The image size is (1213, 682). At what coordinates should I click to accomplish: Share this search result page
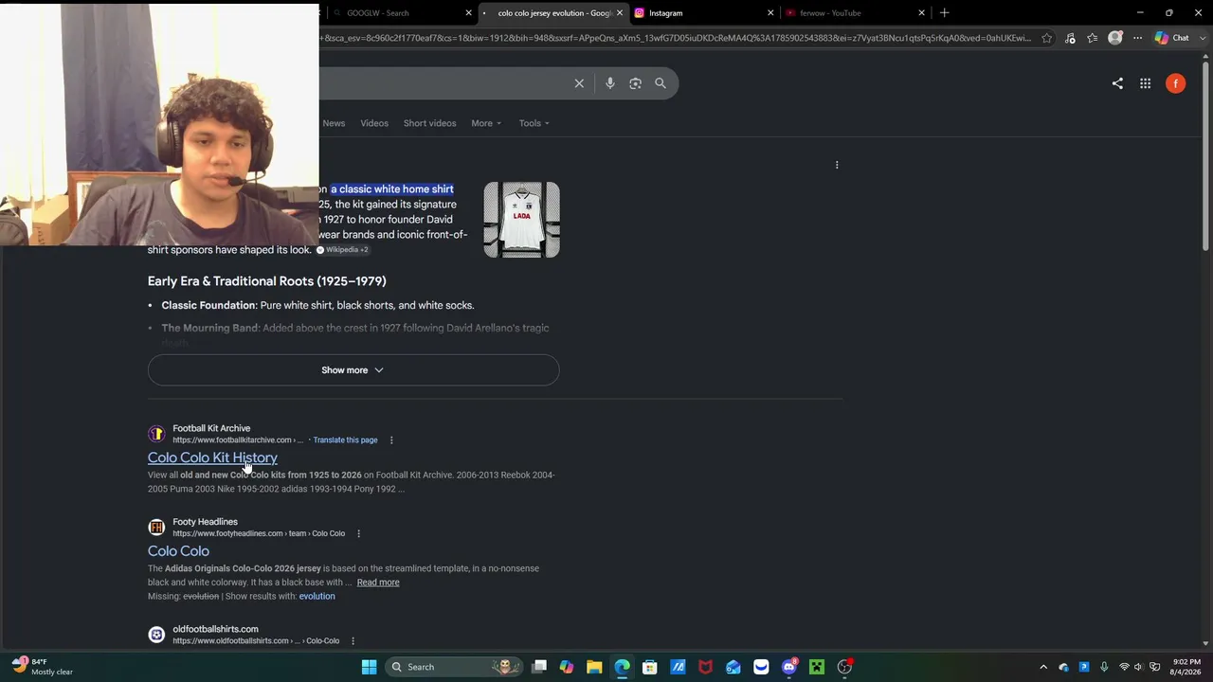pos(1117,83)
